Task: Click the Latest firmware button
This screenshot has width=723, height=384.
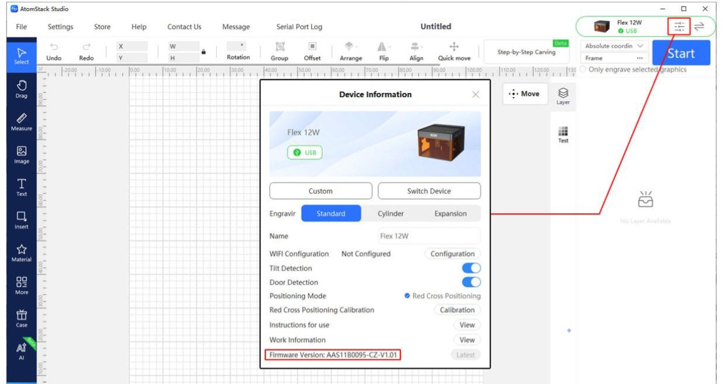Action: 466,355
